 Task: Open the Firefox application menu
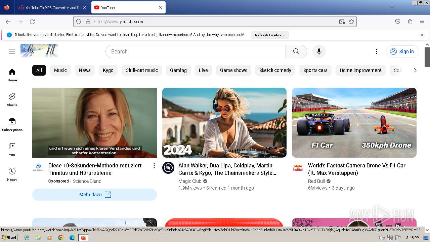pyautogui.click(x=422, y=22)
